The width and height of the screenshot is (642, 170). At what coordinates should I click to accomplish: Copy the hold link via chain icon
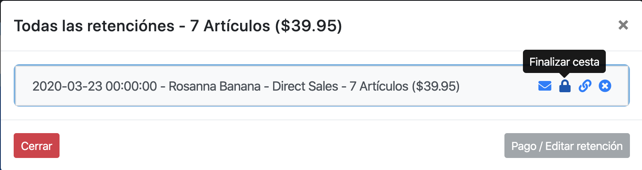585,86
